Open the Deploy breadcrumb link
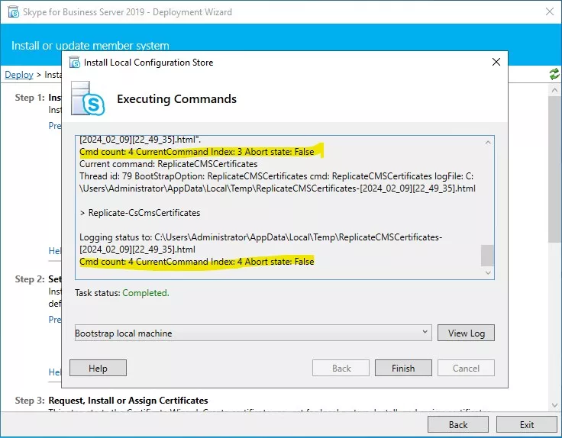The width and height of the screenshot is (562, 438). (x=19, y=75)
